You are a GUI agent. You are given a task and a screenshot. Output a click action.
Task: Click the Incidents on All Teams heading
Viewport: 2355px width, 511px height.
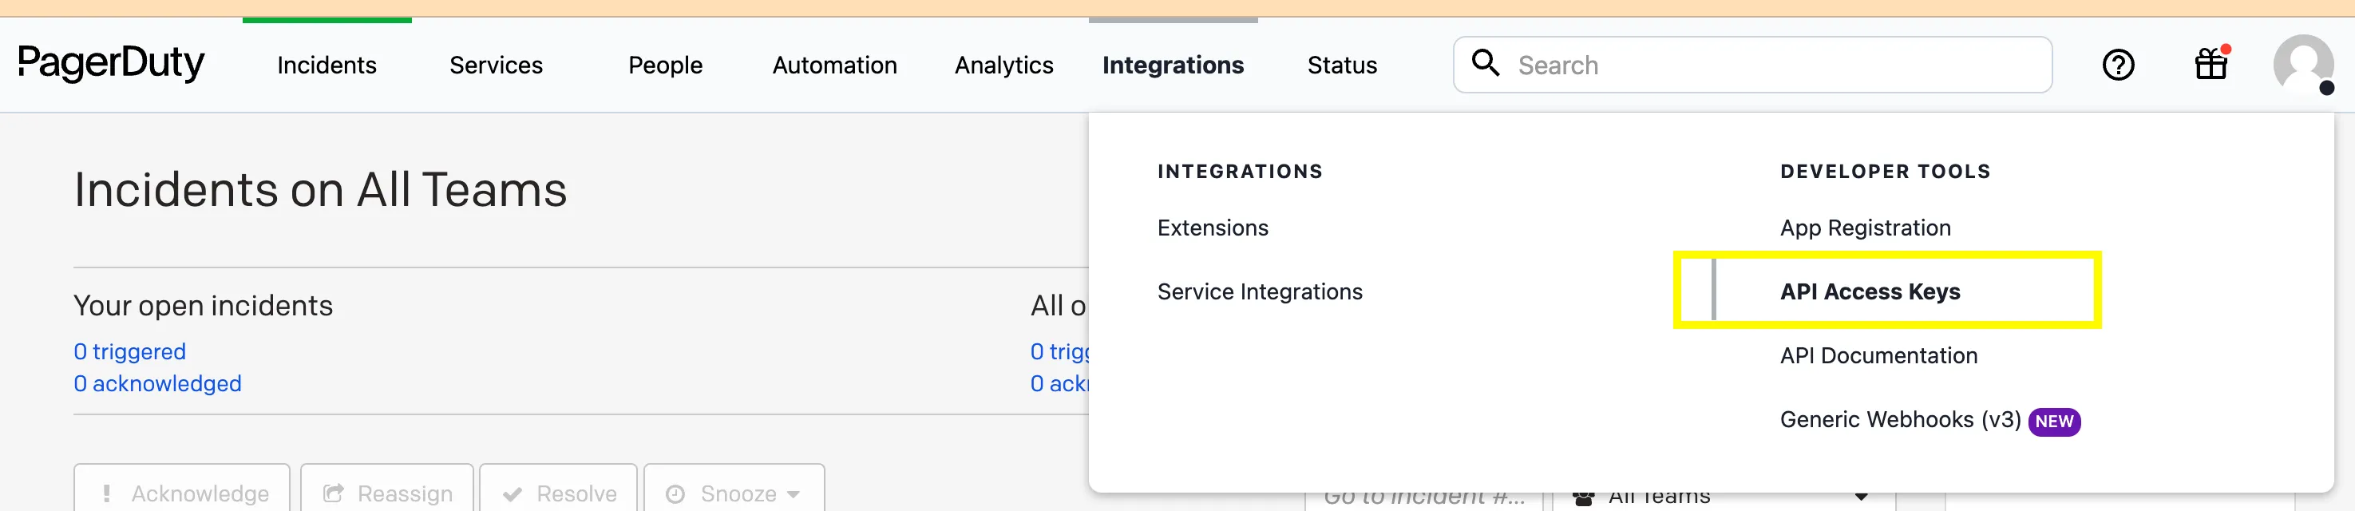320,190
